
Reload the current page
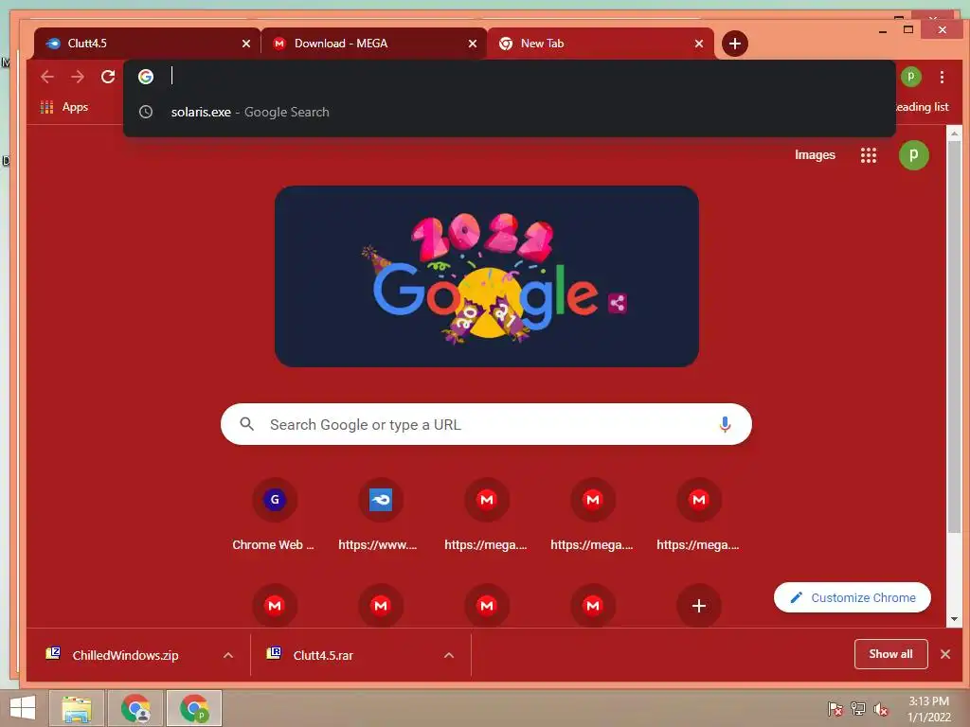pos(108,77)
